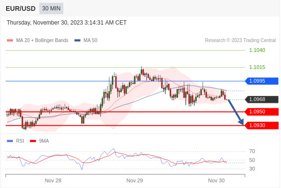
Task: Click the RSI blue legend swatch
Action: coord(10,141)
